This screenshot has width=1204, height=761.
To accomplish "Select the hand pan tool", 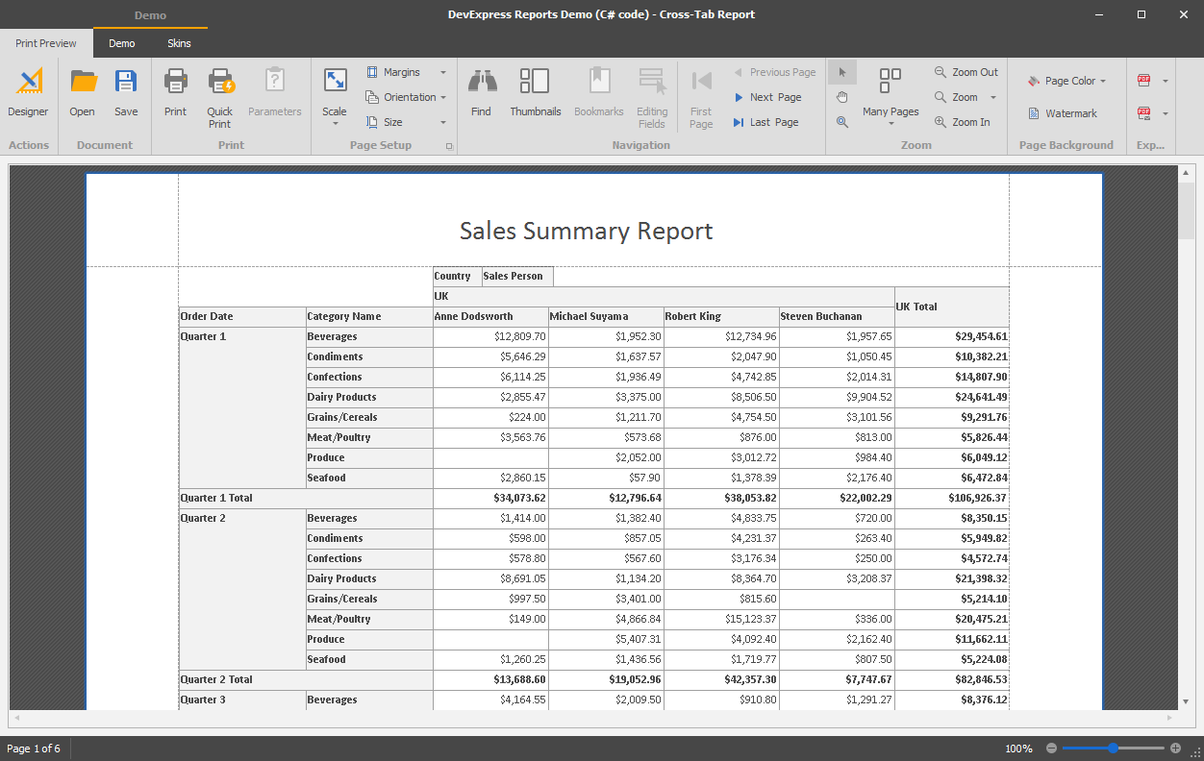I will (842, 97).
